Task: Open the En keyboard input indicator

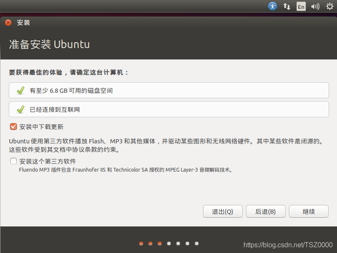Action: 301,6
